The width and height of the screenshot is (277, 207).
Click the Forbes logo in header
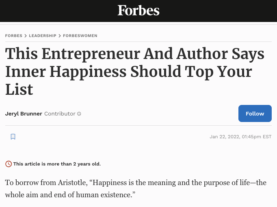click(138, 10)
